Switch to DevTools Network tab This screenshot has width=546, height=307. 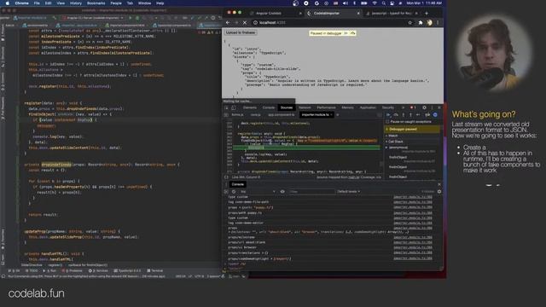click(x=305, y=108)
